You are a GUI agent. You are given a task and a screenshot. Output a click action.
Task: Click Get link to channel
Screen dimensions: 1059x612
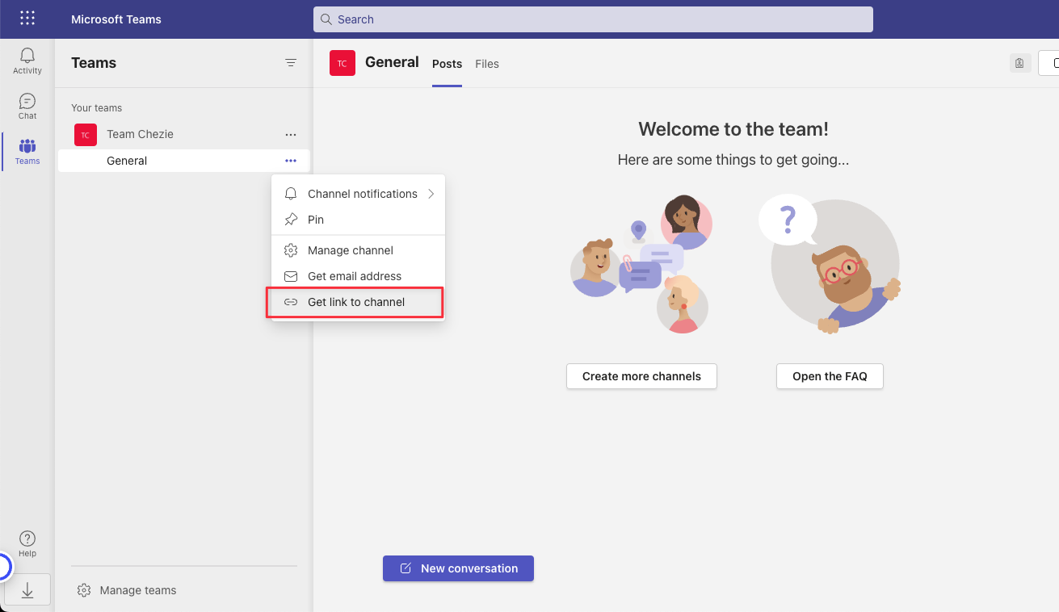point(356,302)
